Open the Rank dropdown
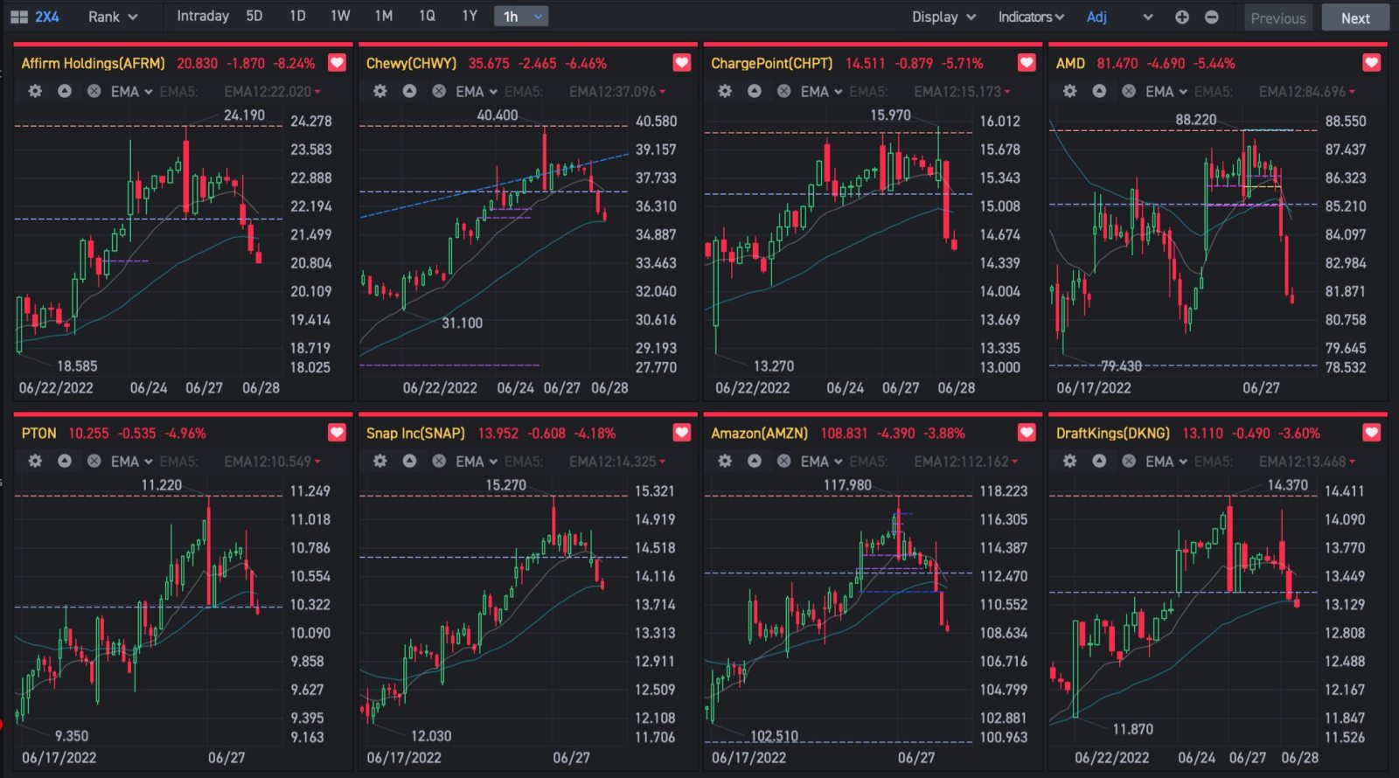The height and width of the screenshot is (778, 1399). pos(113,17)
